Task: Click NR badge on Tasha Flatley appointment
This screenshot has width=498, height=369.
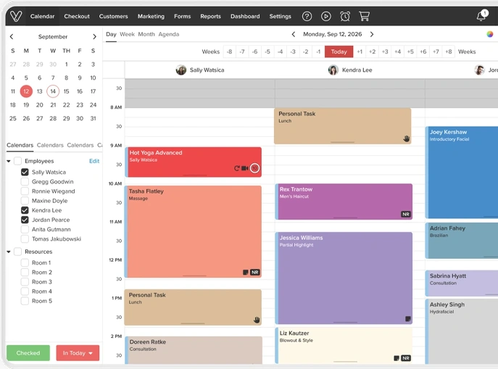Action: (x=254, y=273)
